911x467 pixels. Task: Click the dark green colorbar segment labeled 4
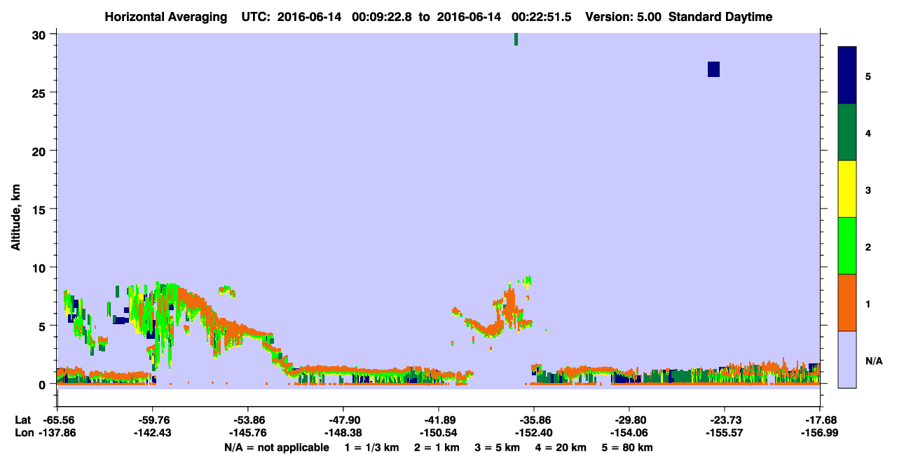click(847, 132)
